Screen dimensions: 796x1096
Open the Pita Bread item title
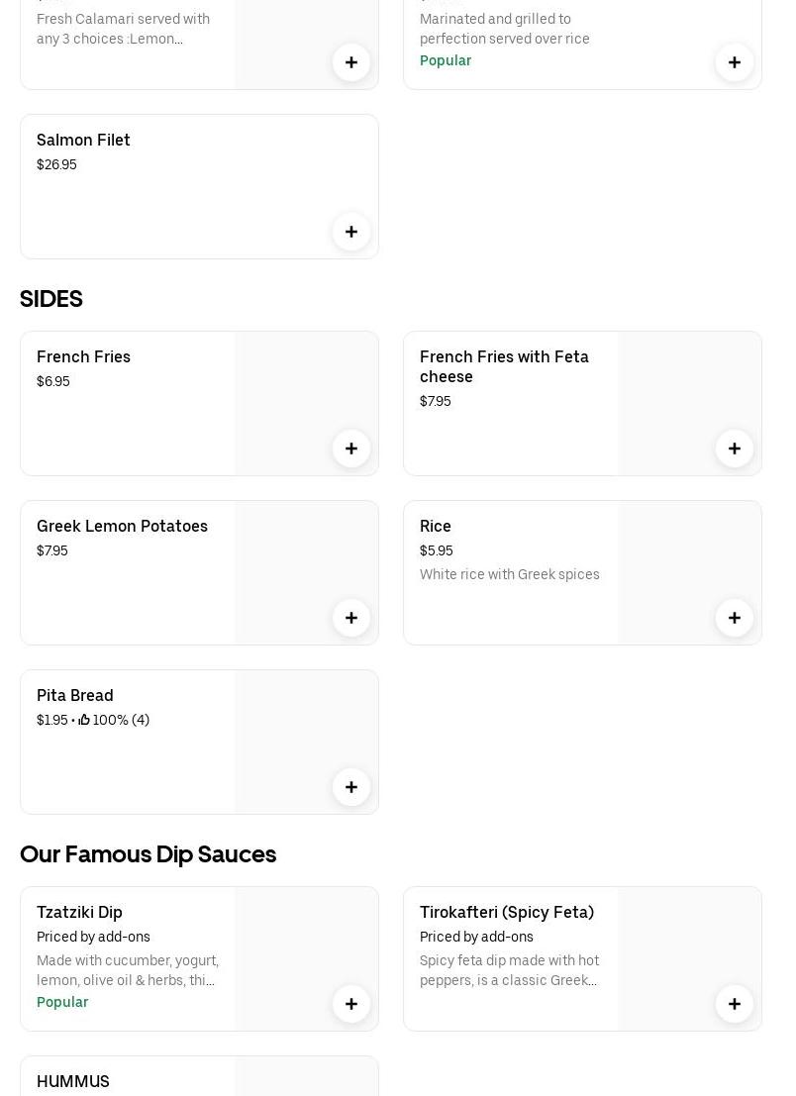pyautogui.click(x=75, y=696)
